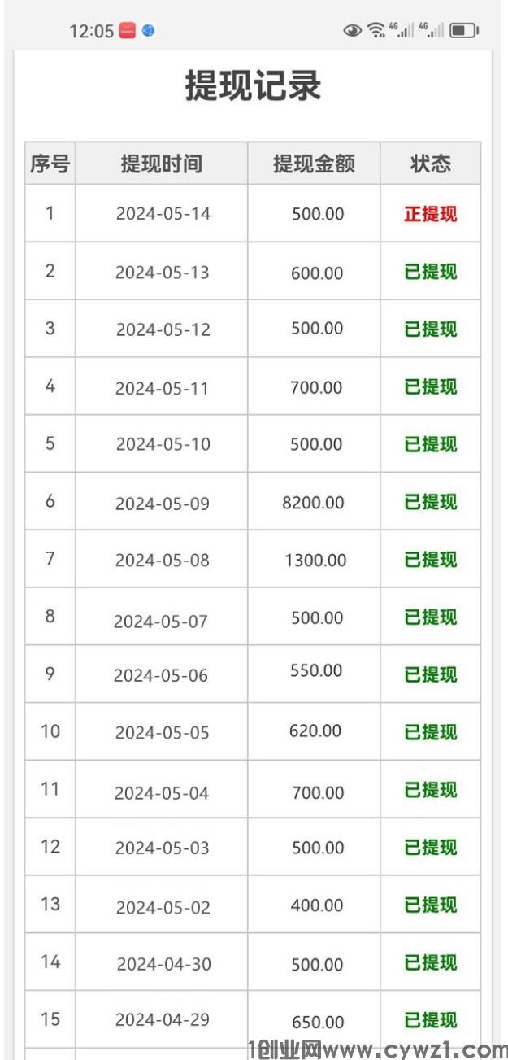This screenshot has width=508, height=1060.
Task: Tap the 12:05 clock in status bar
Action: 91,32
